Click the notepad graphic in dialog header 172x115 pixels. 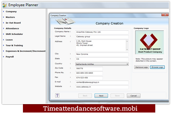coord(65,21)
